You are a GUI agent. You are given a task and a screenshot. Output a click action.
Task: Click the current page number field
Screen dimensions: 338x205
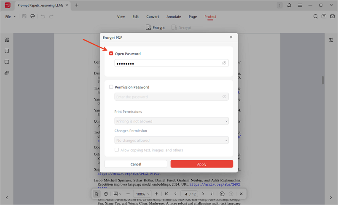(186, 194)
